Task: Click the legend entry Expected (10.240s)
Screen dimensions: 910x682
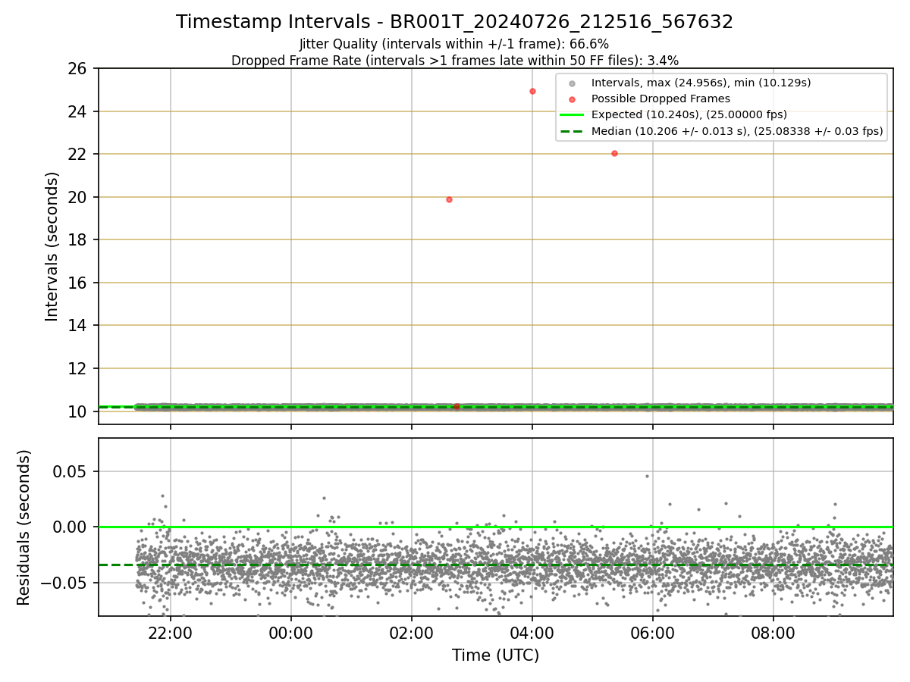Action: coord(689,114)
